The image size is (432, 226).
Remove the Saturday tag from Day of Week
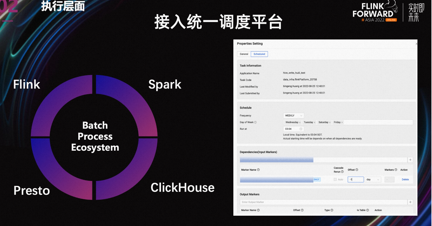[330, 122]
